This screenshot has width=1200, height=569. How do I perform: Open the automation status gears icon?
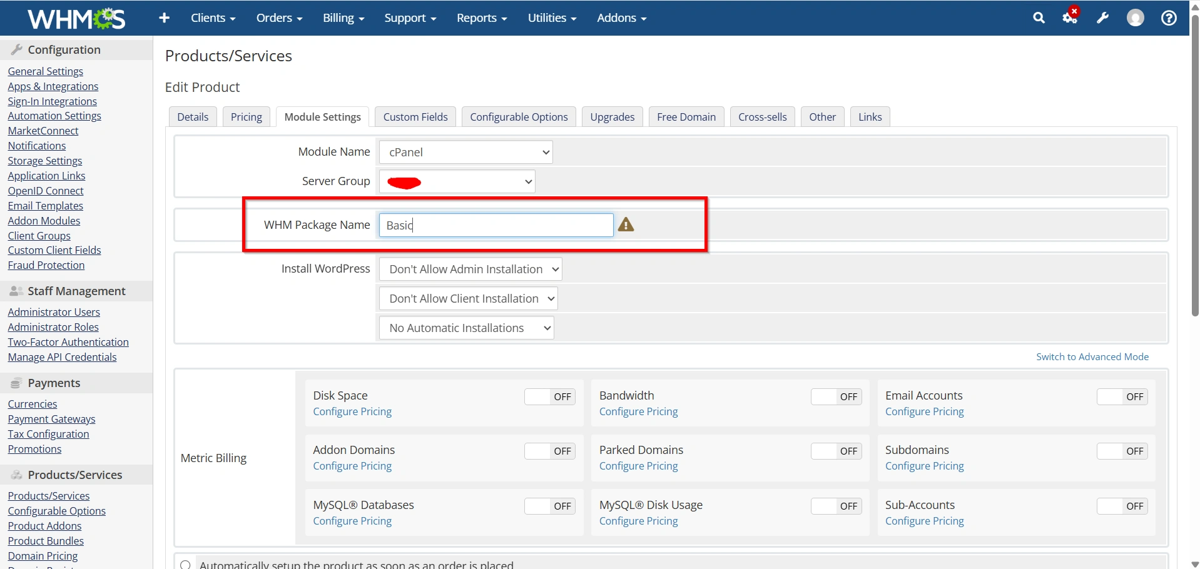click(1070, 17)
